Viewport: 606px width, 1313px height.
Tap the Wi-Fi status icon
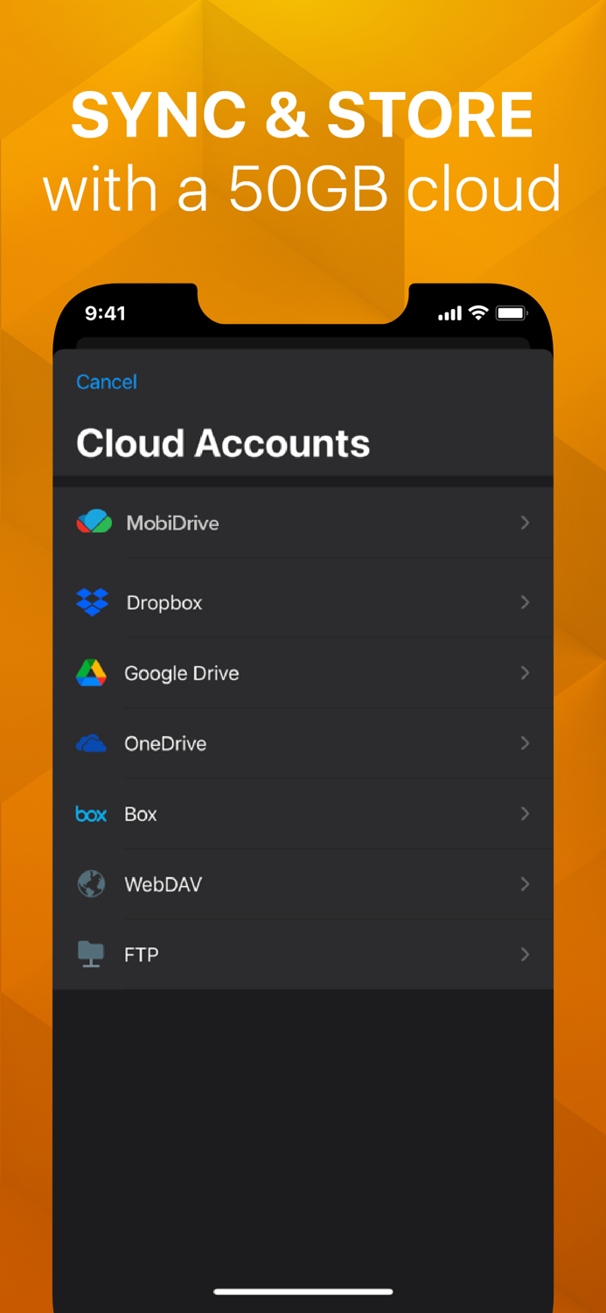click(x=478, y=312)
